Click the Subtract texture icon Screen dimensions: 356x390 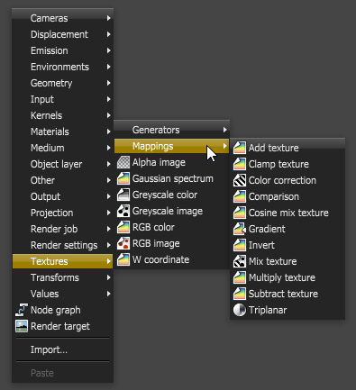240,294
